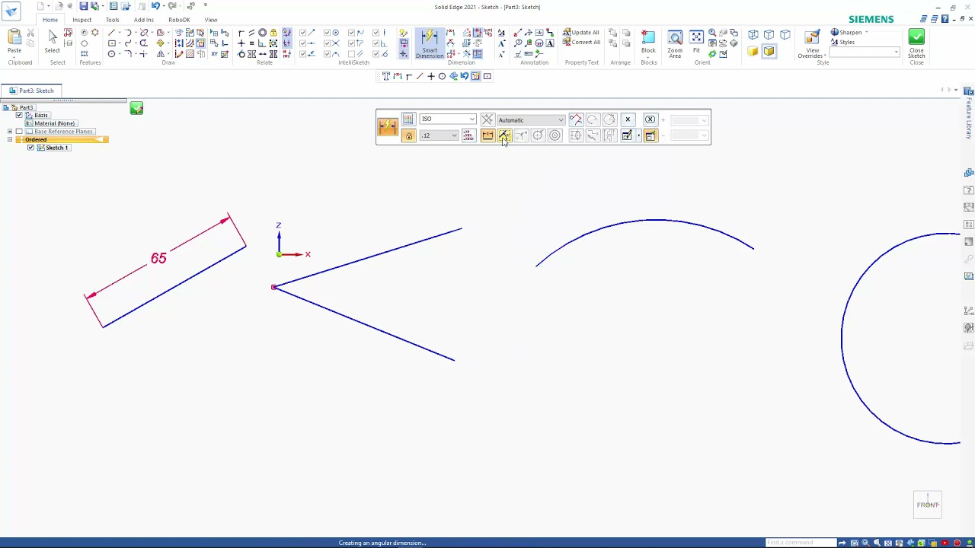This screenshot has height=548, width=975.
Task: Click the FRONT view orientation cube
Action: point(928,505)
